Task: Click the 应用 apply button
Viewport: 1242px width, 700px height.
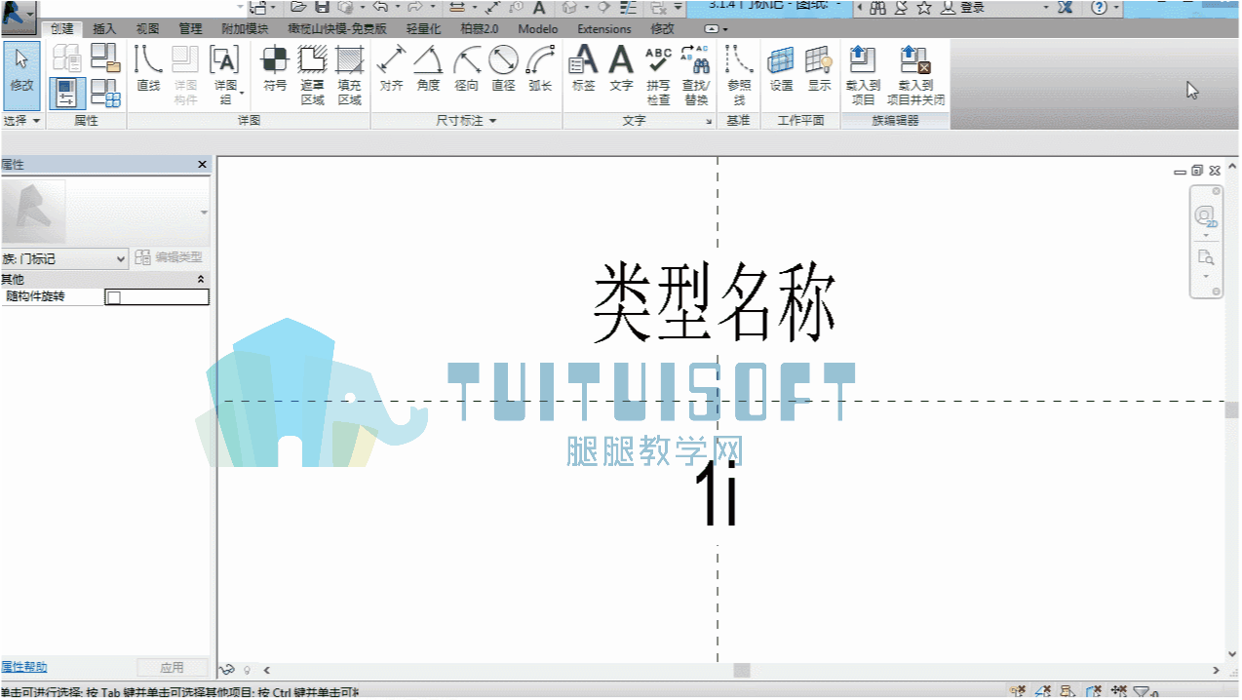Action: click(172, 668)
